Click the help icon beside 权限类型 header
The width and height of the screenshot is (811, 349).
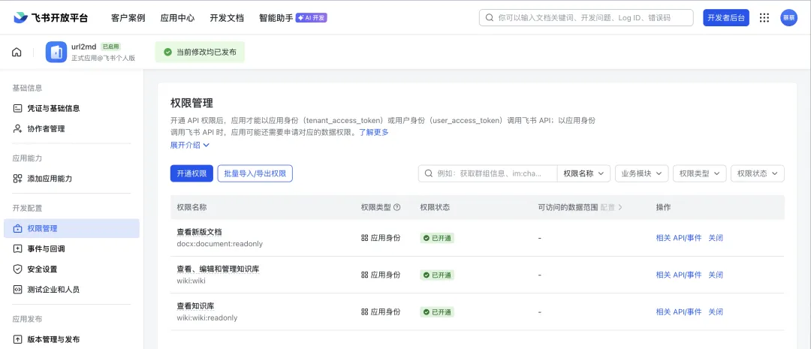[x=397, y=207]
